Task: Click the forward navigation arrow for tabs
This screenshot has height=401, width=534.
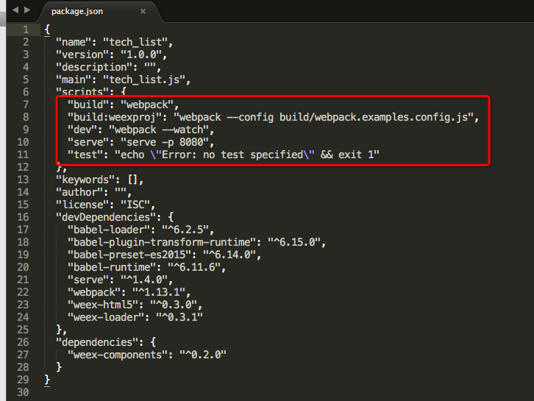Action: tap(27, 10)
